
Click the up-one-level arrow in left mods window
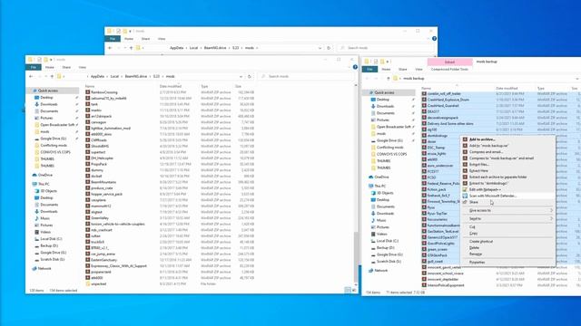point(52,76)
